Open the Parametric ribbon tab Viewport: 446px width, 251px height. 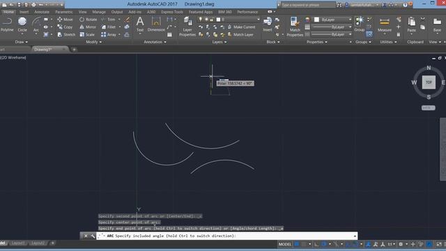click(64, 12)
